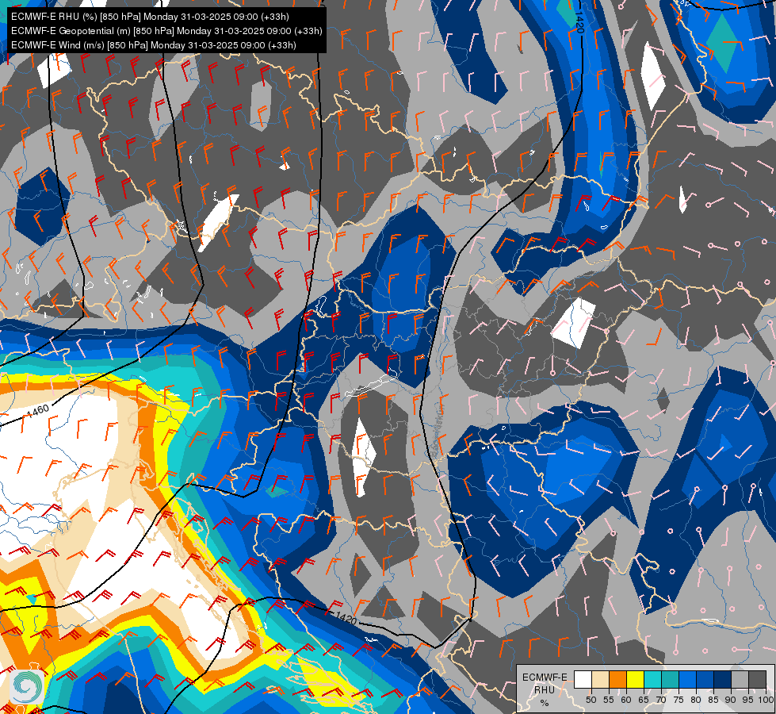Click the 1460 geopotential contour label
The height and width of the screenshot is (714, 776).
[x=37, y=411]
